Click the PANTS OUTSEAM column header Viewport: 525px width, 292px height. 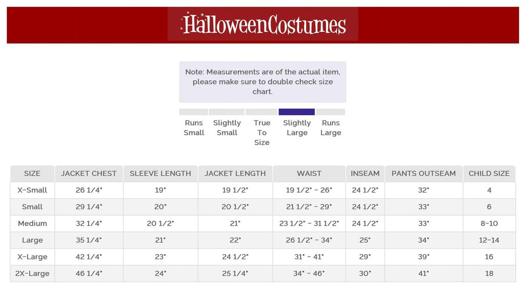(423, 174)
